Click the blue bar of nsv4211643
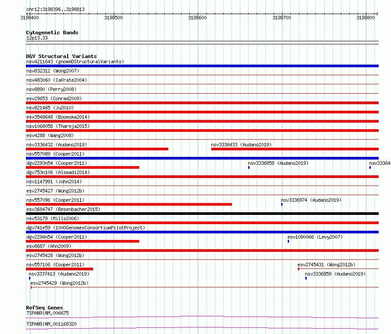 (x=202, y=66)
